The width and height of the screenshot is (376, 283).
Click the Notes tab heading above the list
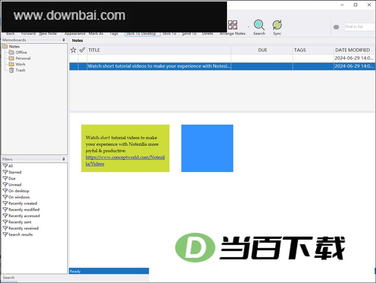[x=78, y=40]
